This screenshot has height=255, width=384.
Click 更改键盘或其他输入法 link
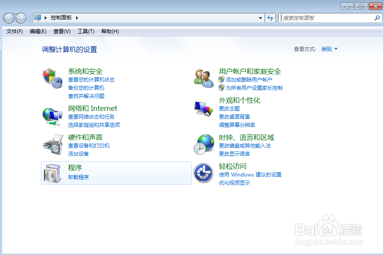[x=245, y=146]
